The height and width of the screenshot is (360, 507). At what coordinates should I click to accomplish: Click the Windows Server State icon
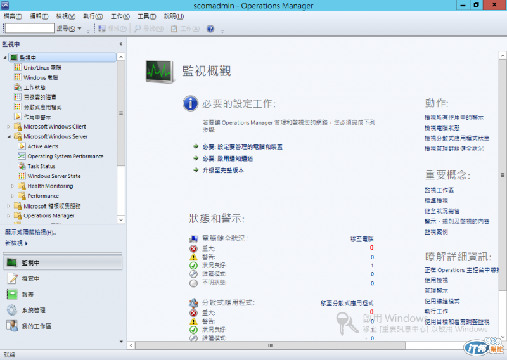click(22, 176)
